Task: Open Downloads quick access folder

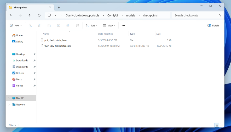Action: tap(20, 60)
